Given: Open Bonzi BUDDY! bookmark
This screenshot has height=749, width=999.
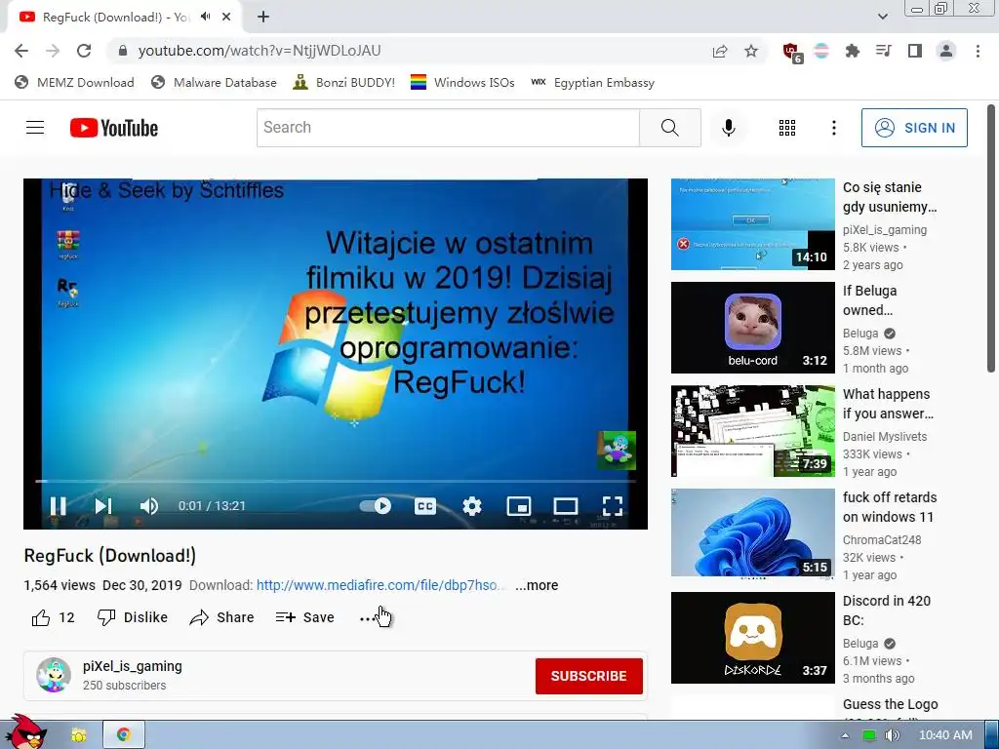Looking at the screenshot, I should click(x=344, y=82).
